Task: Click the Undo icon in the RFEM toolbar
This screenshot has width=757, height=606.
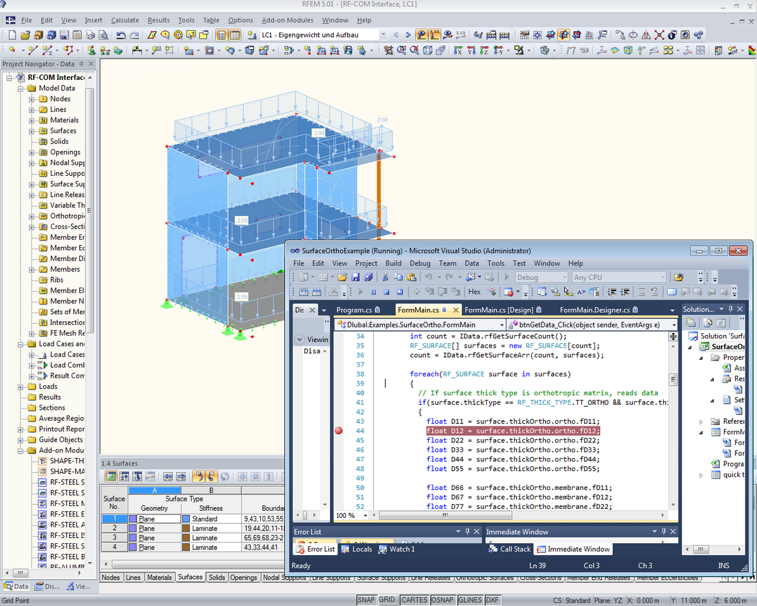Action: (121, 36)
